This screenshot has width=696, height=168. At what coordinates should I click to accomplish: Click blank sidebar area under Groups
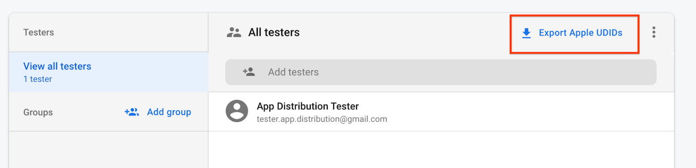click(x=109, y=150)
